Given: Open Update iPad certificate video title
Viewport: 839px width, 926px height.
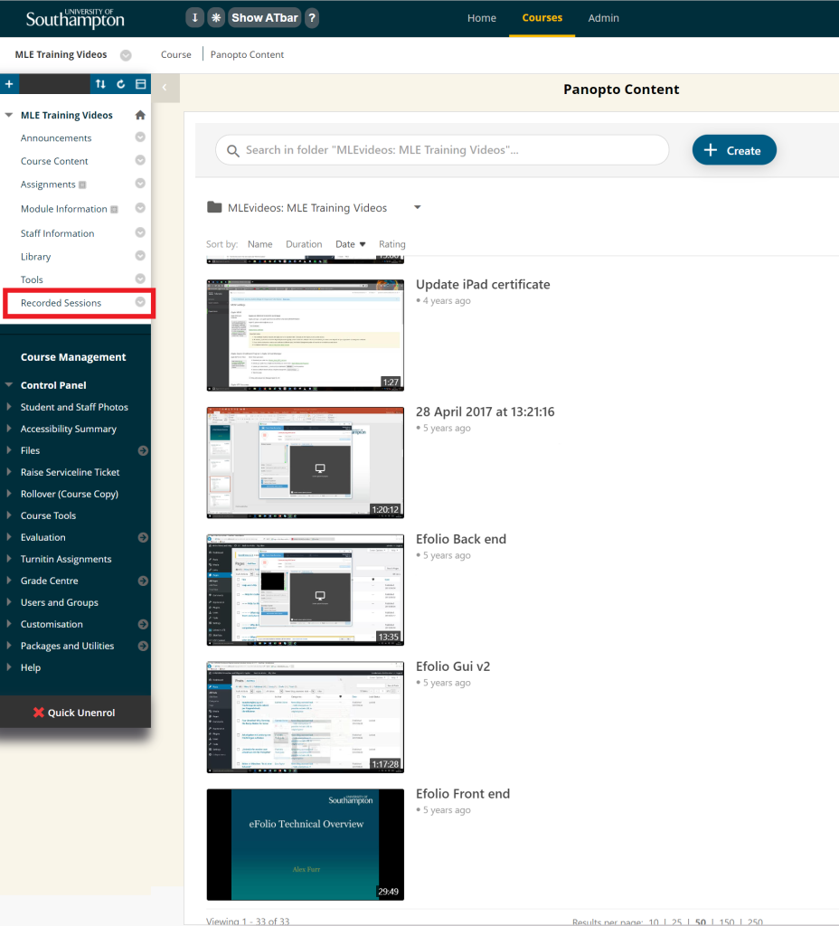Looking at the screenshot, I should pyautogui.click(x=483, y=284).
